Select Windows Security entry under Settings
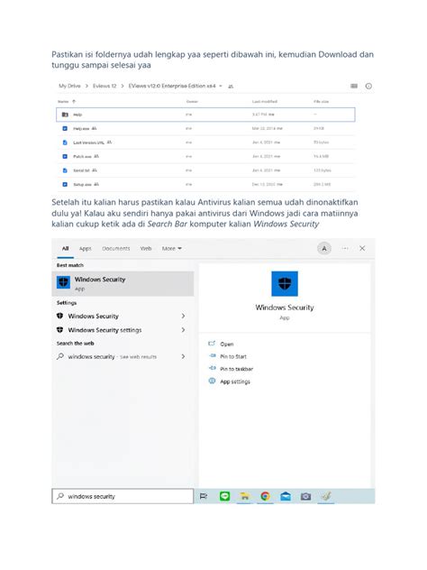Image resolution: width=427 pixels, height=570 pixels. (x=122, y=316)
